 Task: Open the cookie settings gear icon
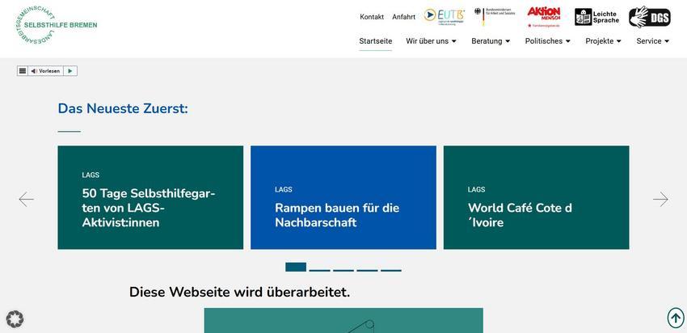pos(15,319)
